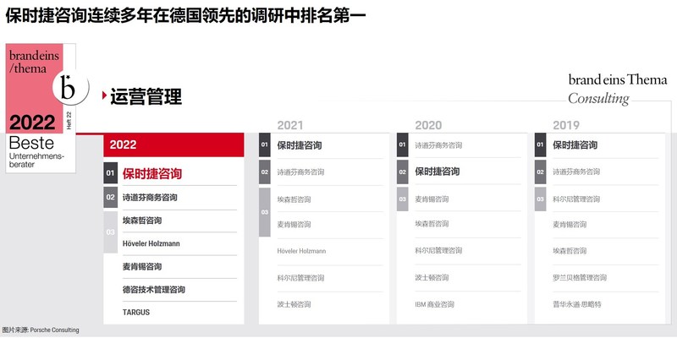This screenshot has height=338, width=677.
Task: Click the brand eins Thema Consulting logo
Action: (617, 89)
